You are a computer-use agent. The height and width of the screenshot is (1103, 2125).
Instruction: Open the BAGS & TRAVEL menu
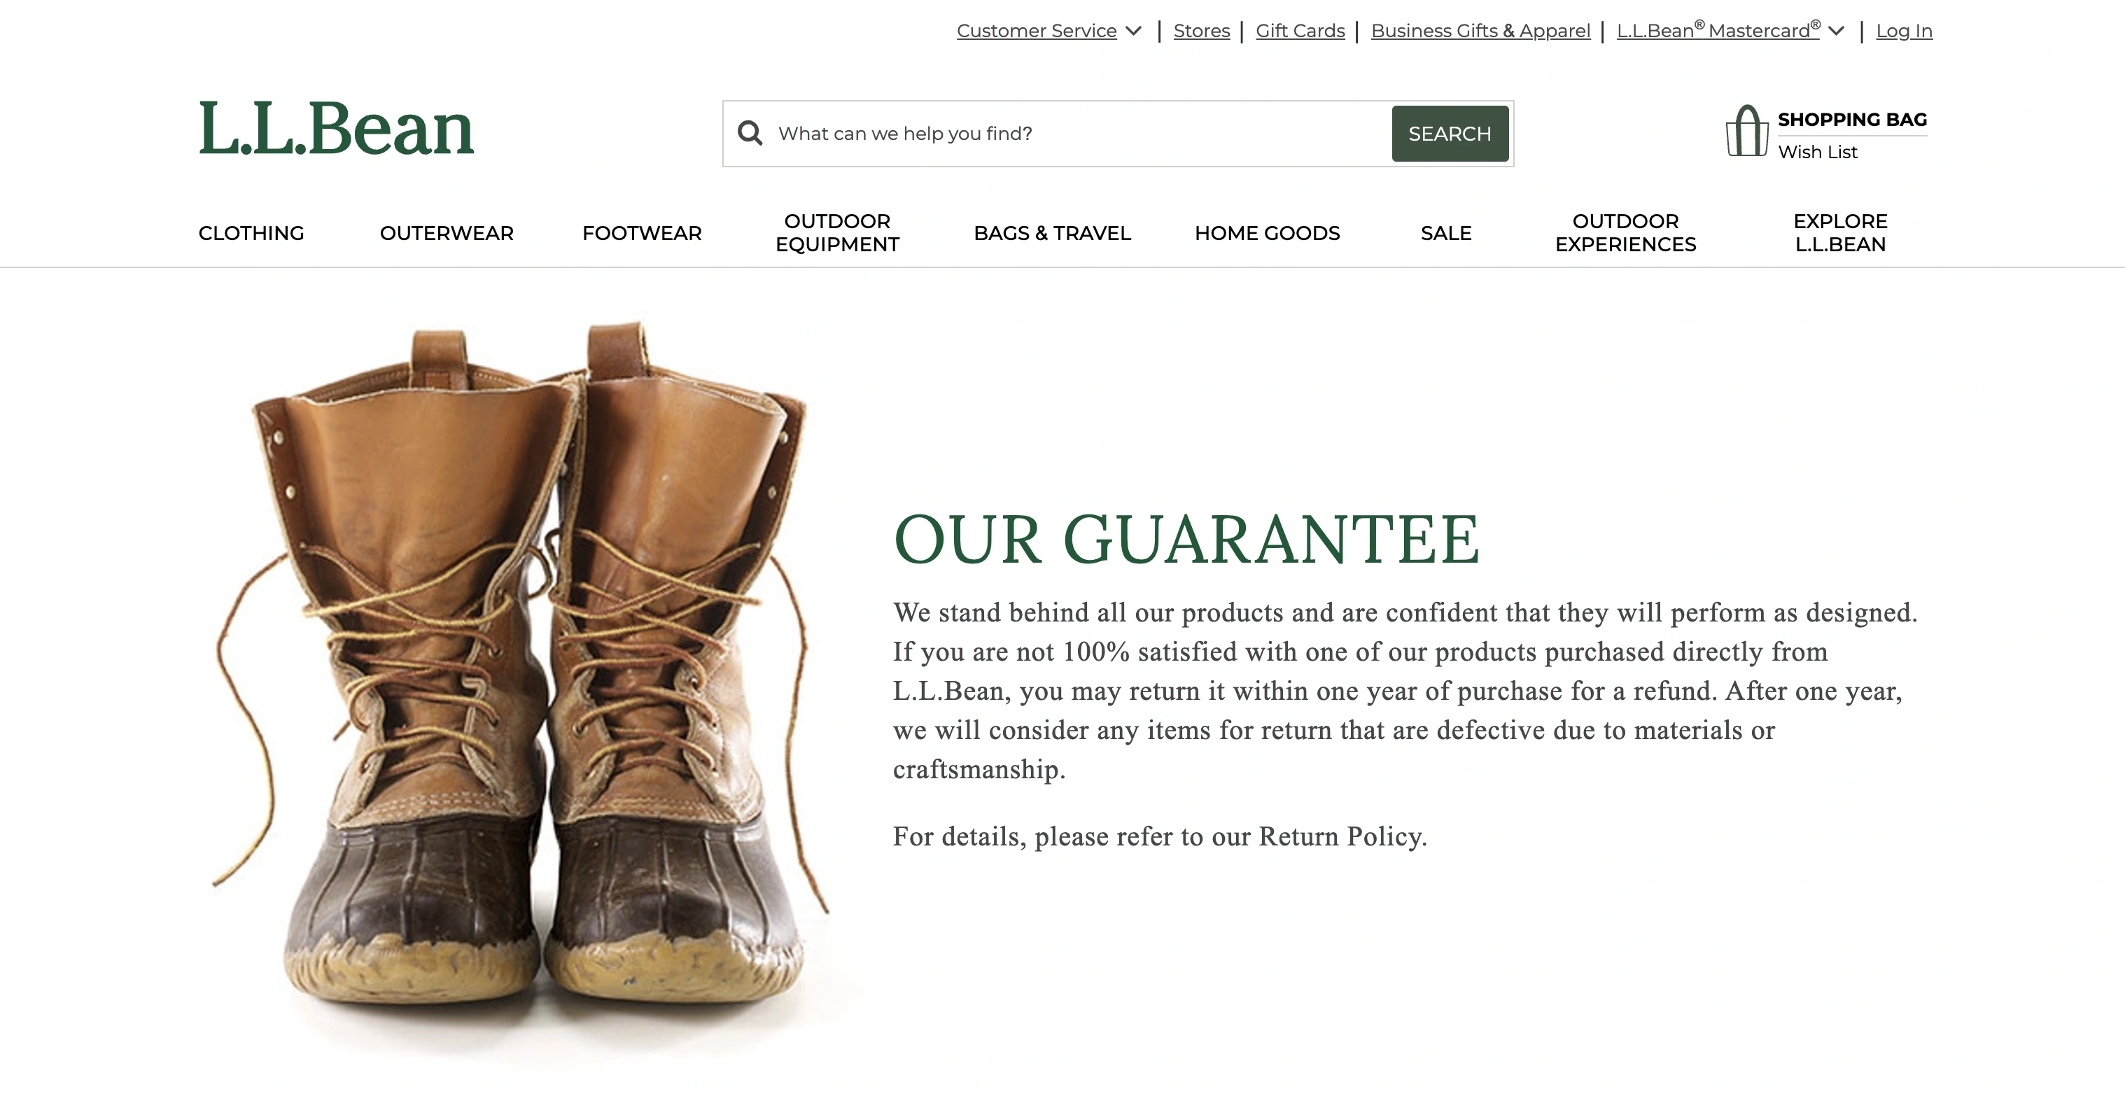pyautogui.click(x=1052, y=232)
